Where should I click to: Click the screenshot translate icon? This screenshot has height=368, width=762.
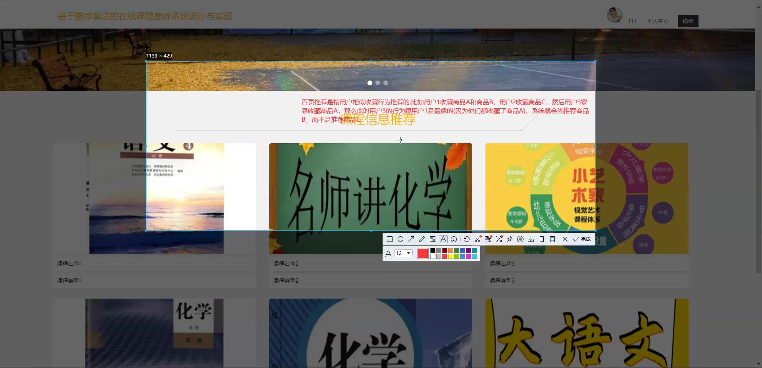488,239
